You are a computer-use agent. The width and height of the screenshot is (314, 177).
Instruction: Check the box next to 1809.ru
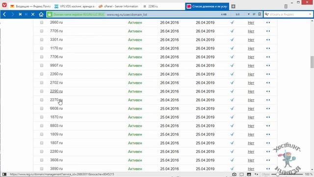click(x=42, y=134)
